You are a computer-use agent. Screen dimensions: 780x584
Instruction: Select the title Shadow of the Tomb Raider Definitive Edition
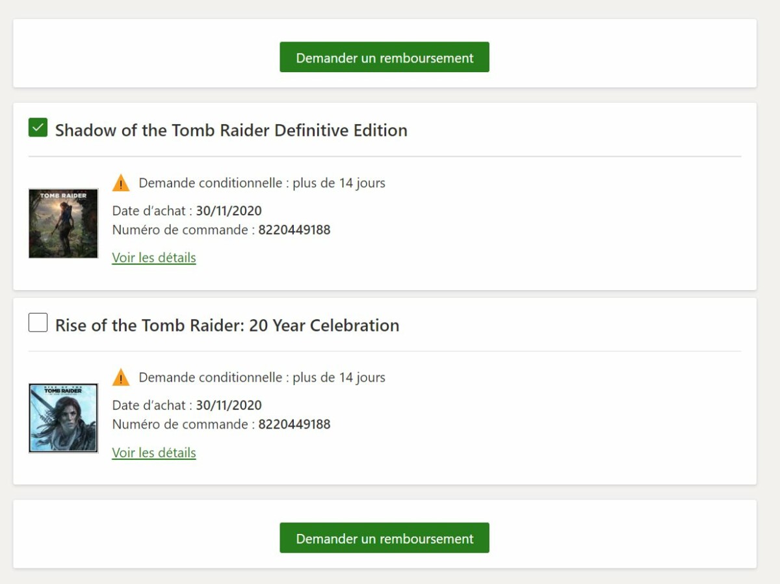click(231, 130)
